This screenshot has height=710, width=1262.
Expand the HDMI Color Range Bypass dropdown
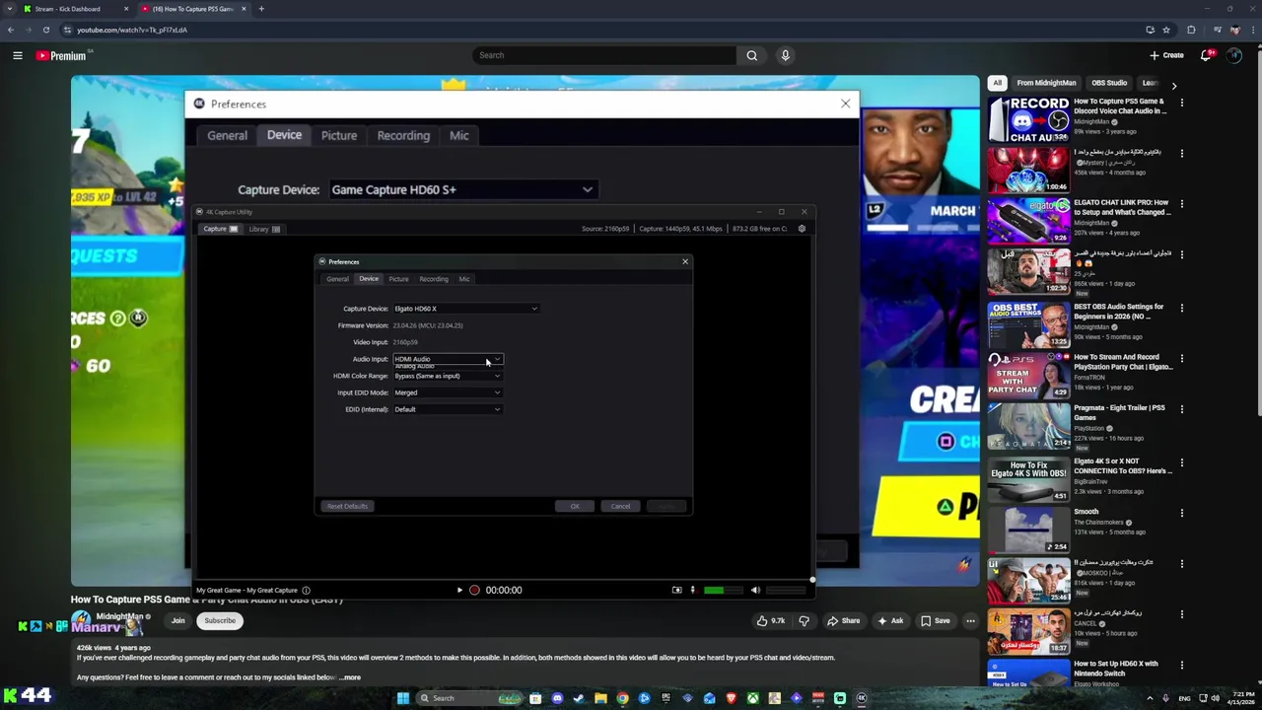point(448,376)
